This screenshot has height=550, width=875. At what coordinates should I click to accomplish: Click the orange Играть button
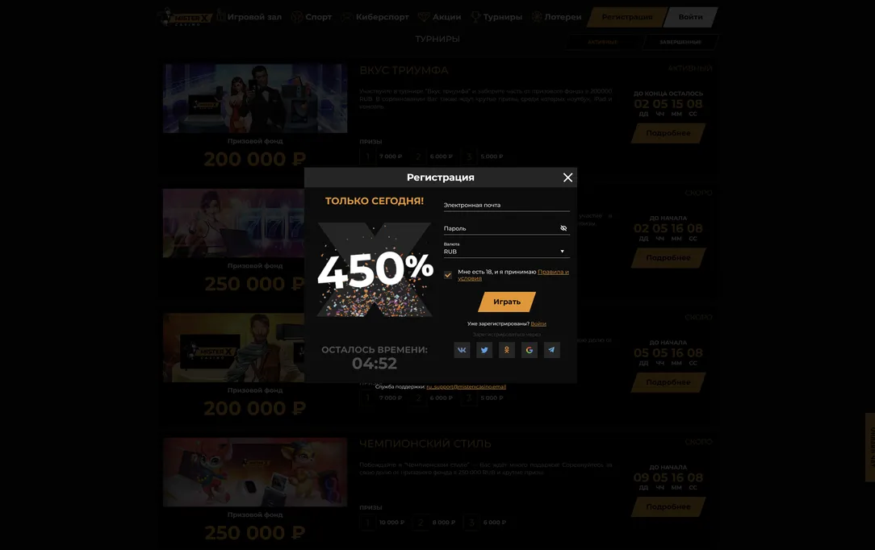[507, 302]
